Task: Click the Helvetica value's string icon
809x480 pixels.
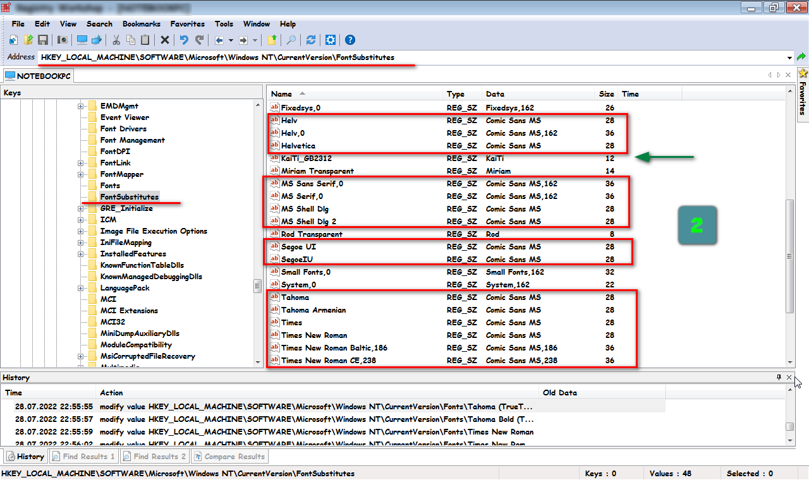Action: click(x=275, y=146)
